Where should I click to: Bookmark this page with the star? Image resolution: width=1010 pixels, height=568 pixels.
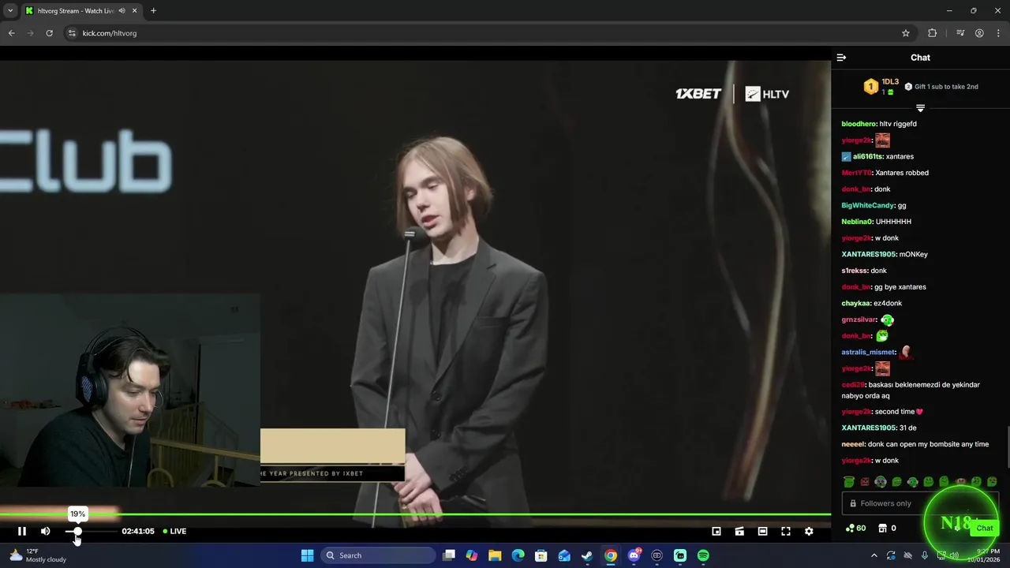pyautogui.click(x=906, y=33)
